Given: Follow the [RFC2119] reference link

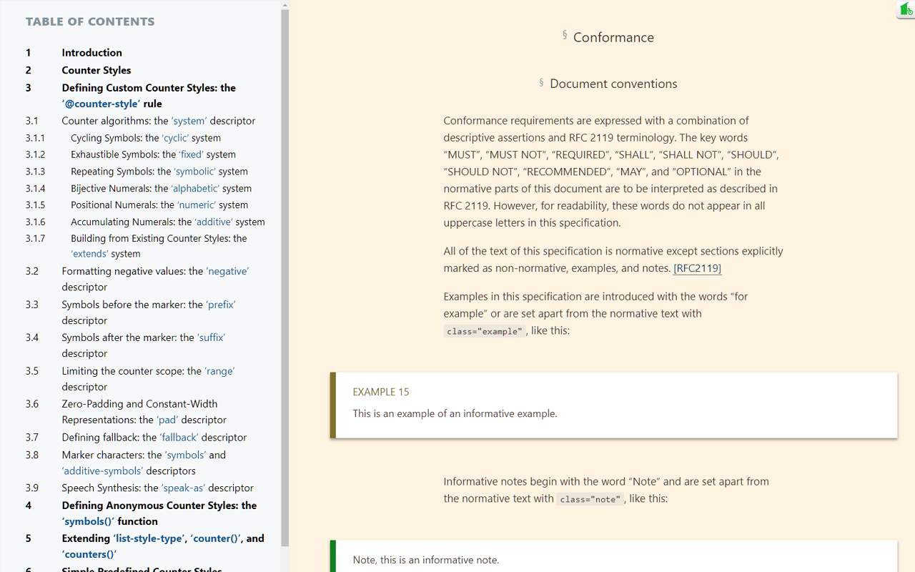Looking at the screenshot, I should (x=697, y=268).
